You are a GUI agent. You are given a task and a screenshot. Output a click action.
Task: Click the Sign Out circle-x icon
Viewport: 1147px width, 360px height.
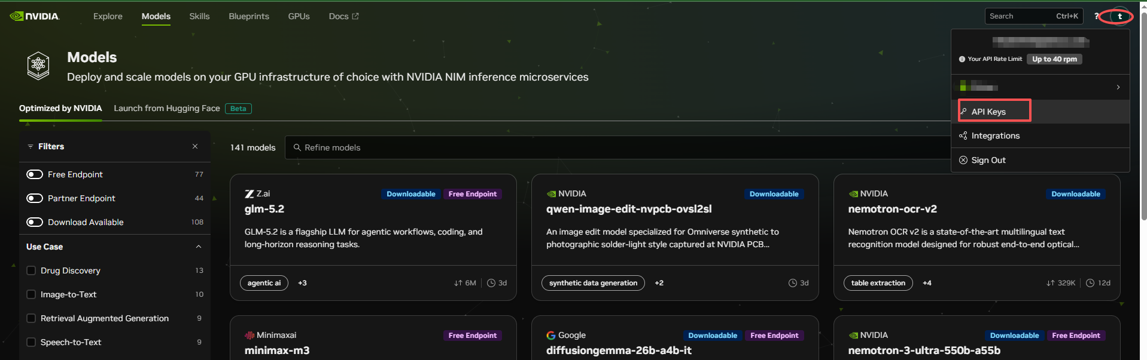tap(963, 160)
